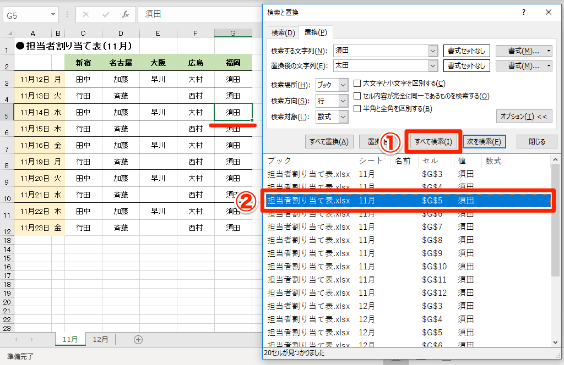
Task: Select the highlighted 11月 $G$5 result row
Action: pyautogui.click(x=408, y=200)
